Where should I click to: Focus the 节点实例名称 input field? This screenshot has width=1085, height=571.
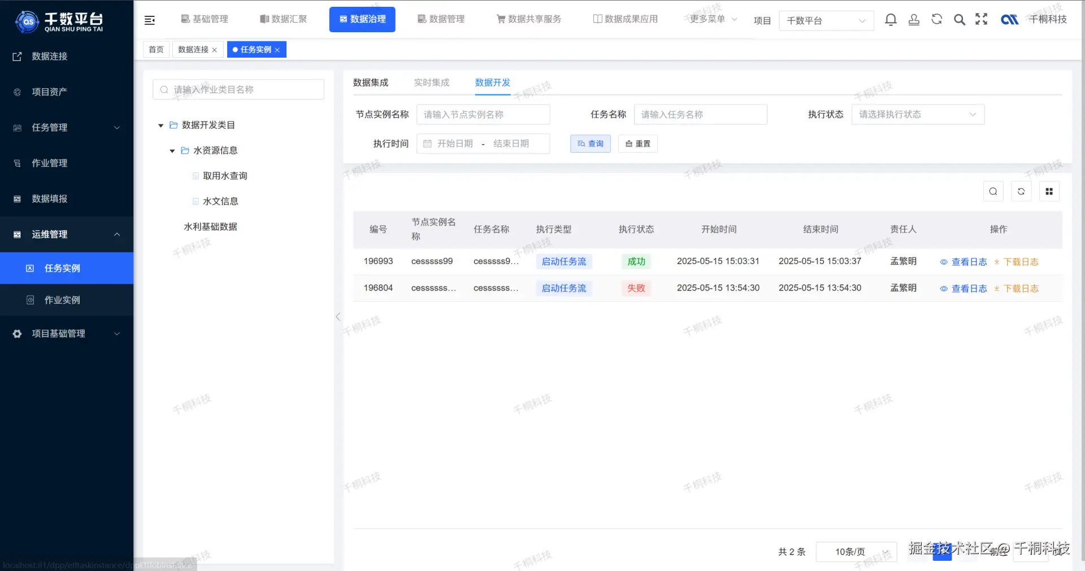(x=483, y=114)
